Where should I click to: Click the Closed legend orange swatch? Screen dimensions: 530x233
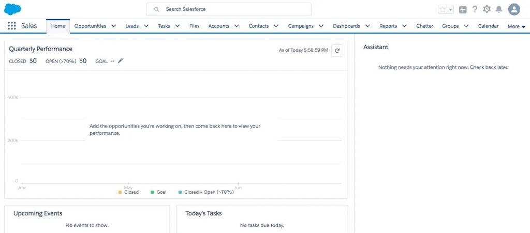[120, 192]
